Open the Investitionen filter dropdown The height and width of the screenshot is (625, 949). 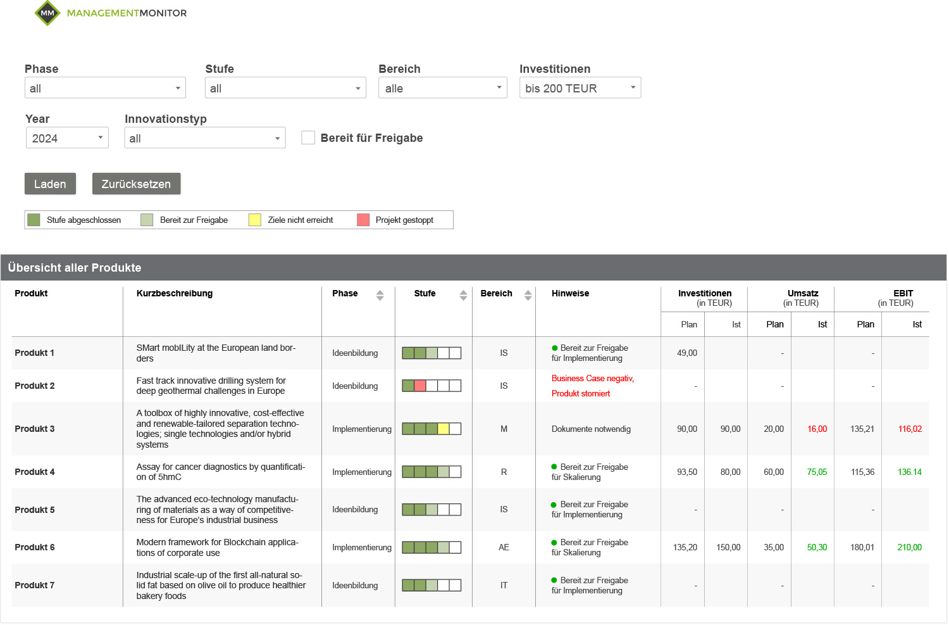580,88
